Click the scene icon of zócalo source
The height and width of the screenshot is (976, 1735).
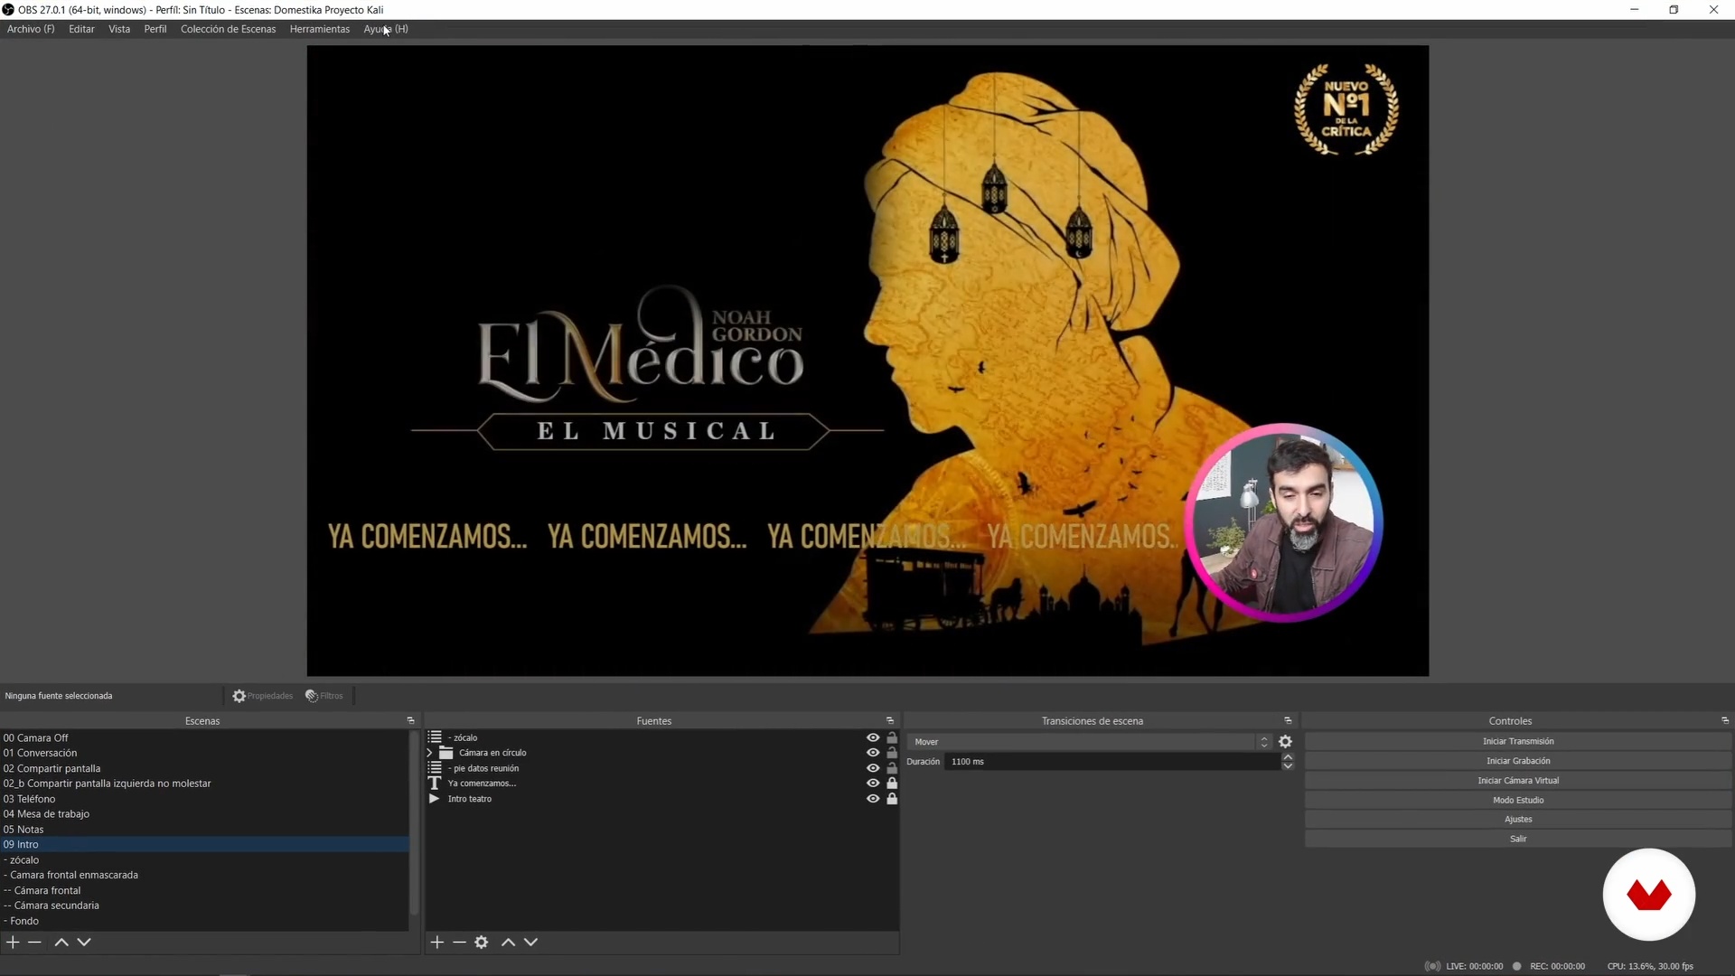tap(435, 737)
